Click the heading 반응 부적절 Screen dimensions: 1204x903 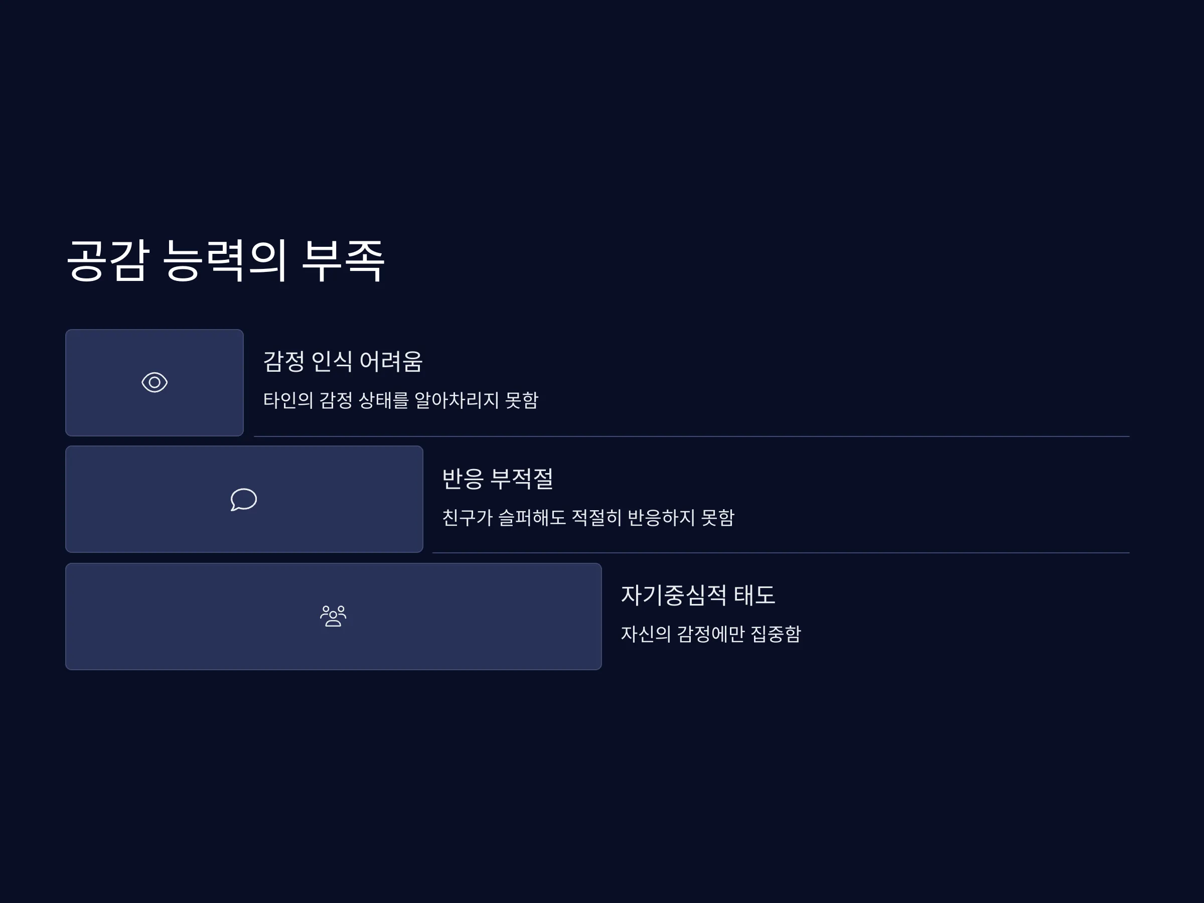point(498,479)
